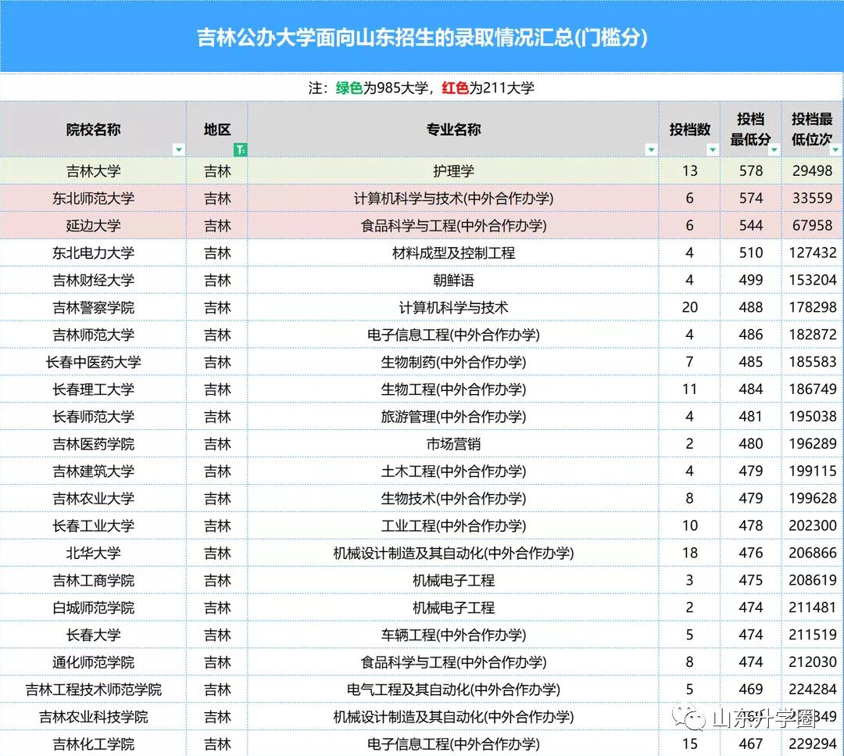Click the 专业名称 header cell
Screen dimensions: 844x756
pyautogui.click(x=453, y=130)
